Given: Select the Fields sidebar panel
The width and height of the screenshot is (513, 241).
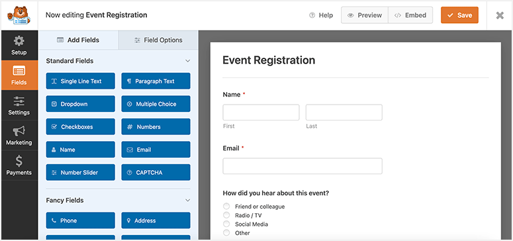Looking at the screenshot, I should pos(19,75).
